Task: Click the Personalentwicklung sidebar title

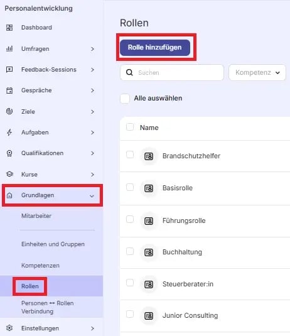Action: click(x=38, y=8)
